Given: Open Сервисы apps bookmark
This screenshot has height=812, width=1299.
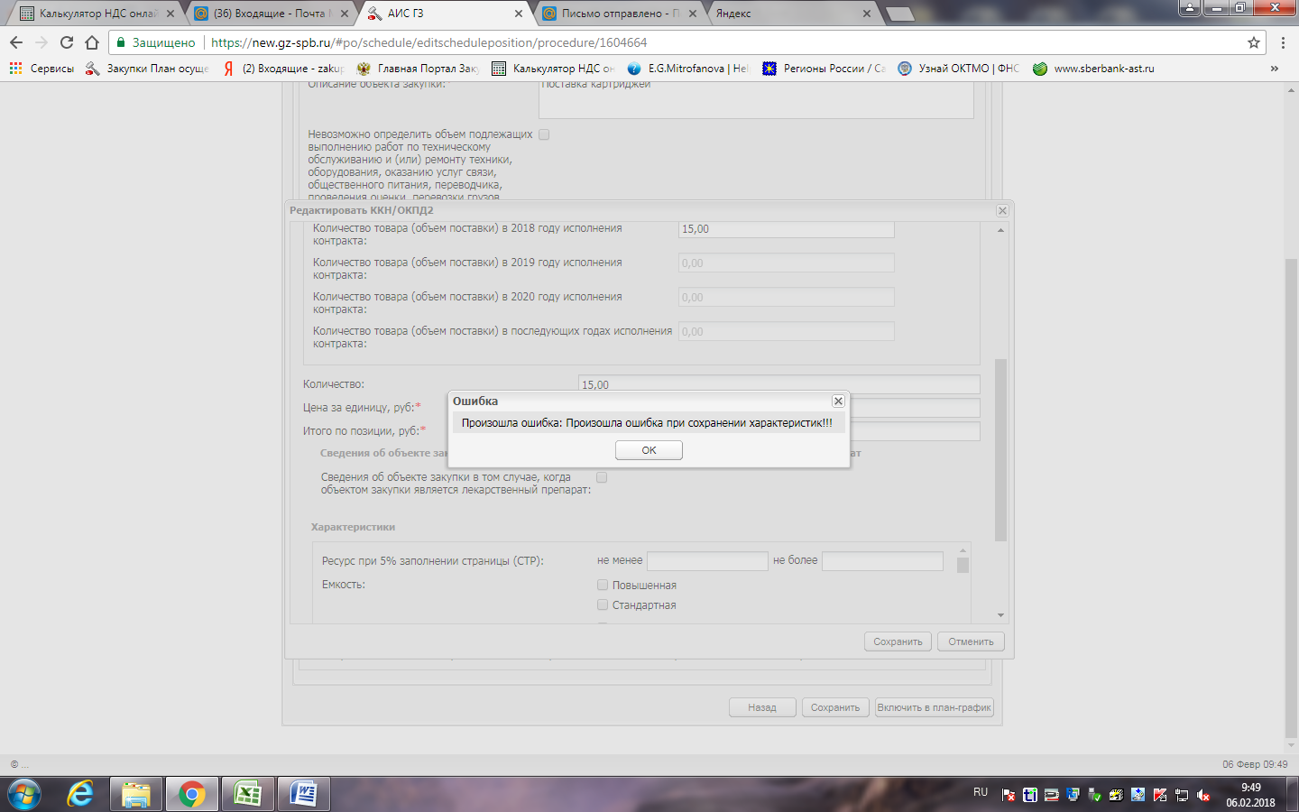Looking at the screenshot, I should click(x=41, y=69).
